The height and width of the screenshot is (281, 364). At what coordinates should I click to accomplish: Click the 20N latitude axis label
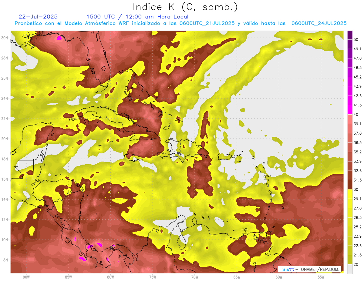click(5, 139)
